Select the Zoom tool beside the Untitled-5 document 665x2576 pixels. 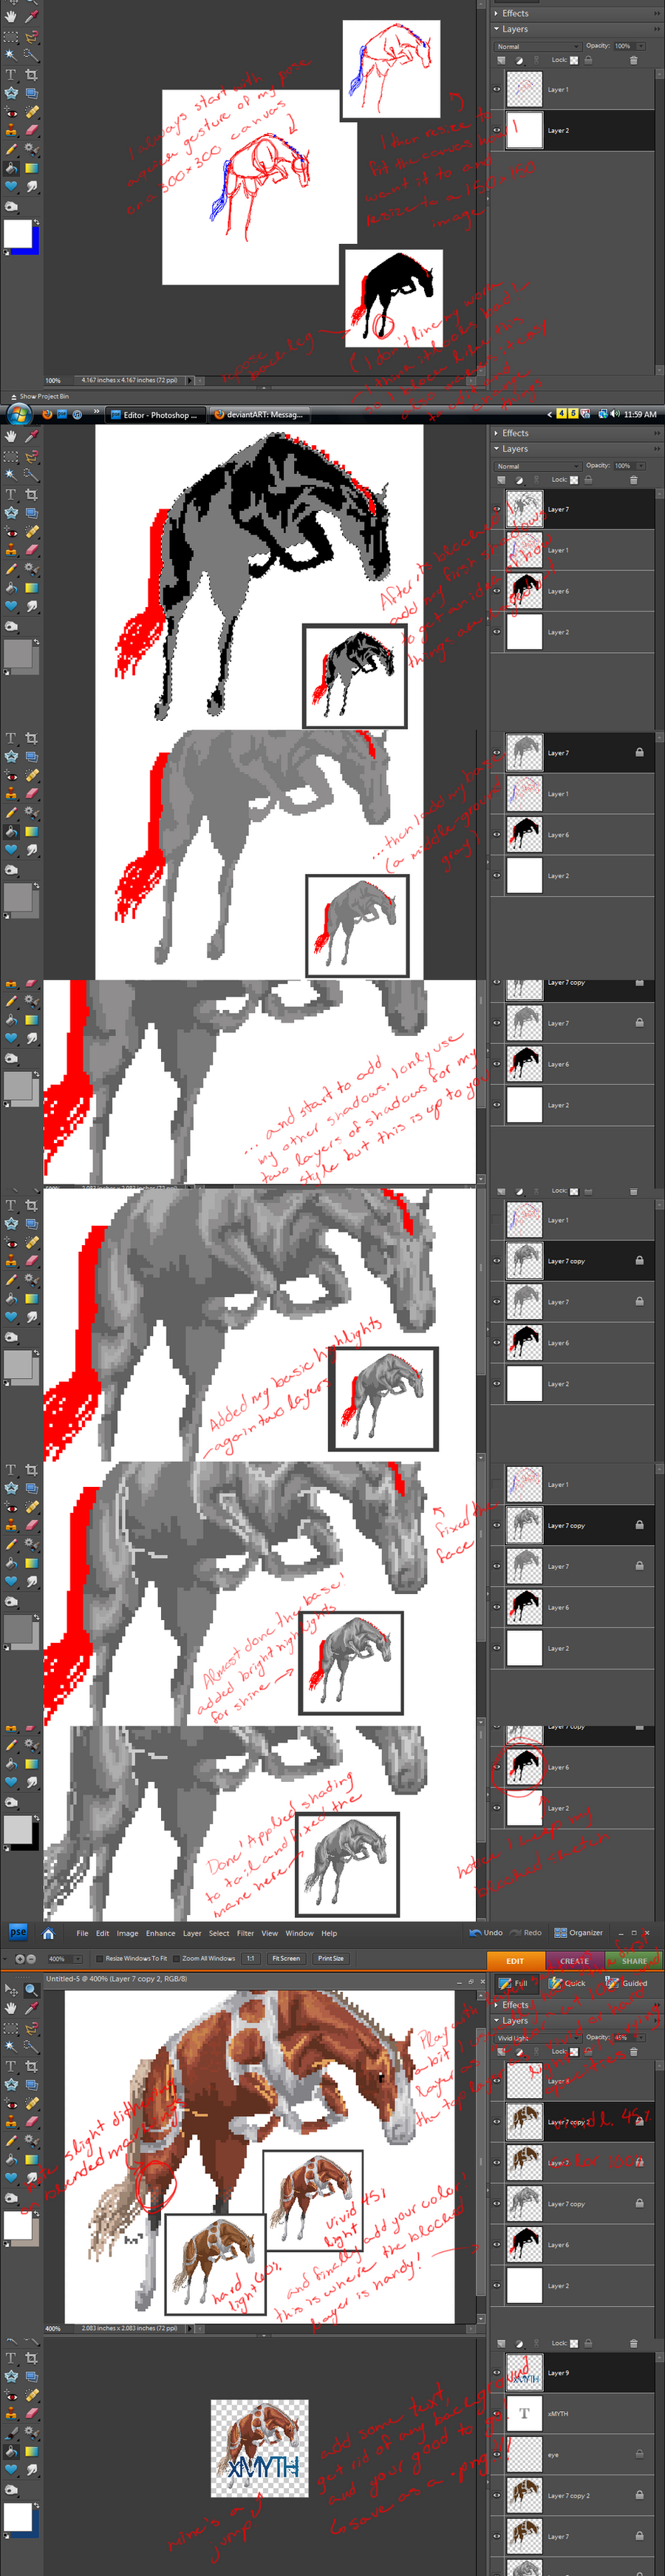(x=32, y=1990)
